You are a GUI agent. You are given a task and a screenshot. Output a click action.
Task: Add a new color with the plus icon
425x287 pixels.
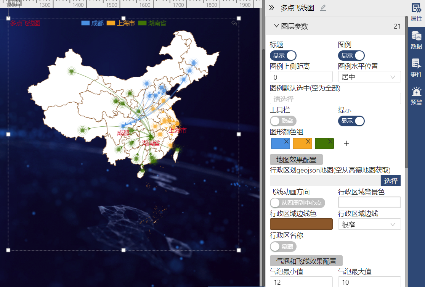point(346,143)
